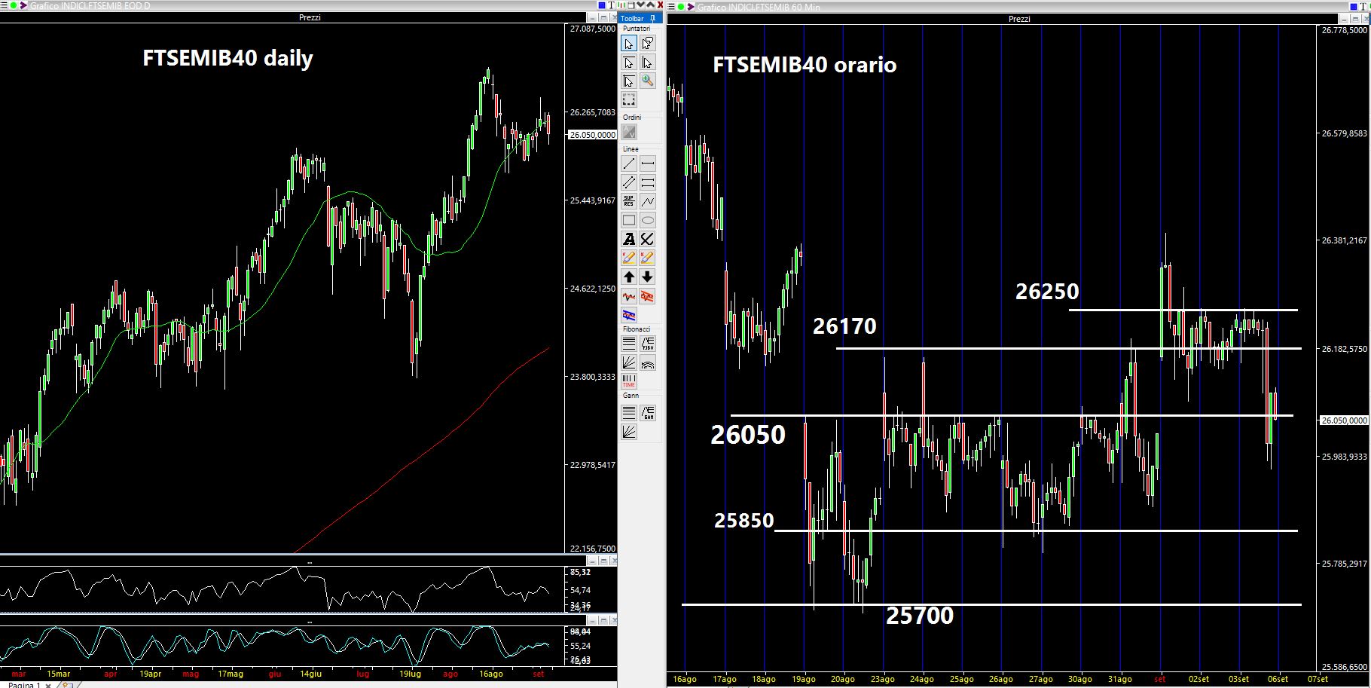This screenshot has width=1371, height=688.
Task: Select the diagonal trend line tool
Action: (x=629, y=164)
